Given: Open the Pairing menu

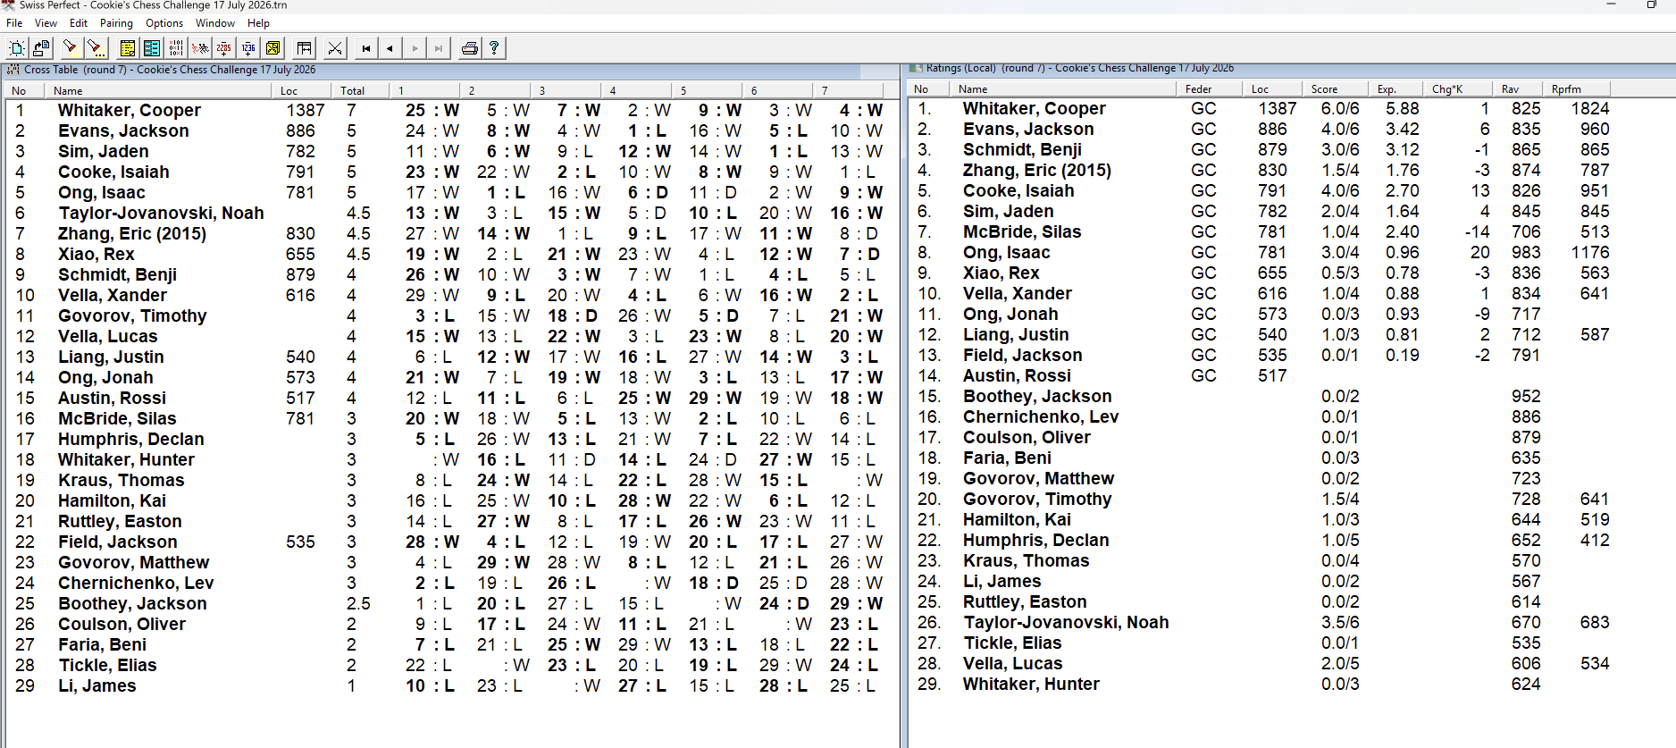Looking at the screenshot, I should (116, 23).
